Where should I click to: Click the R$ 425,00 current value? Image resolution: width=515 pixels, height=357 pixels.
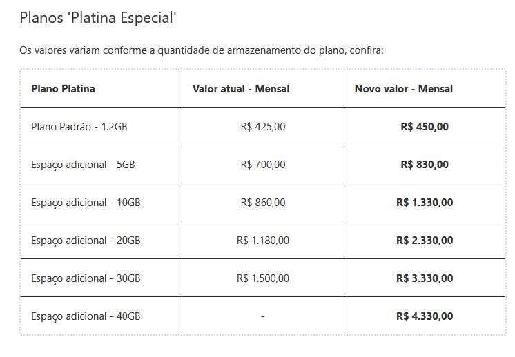click(x=263, y=127)
